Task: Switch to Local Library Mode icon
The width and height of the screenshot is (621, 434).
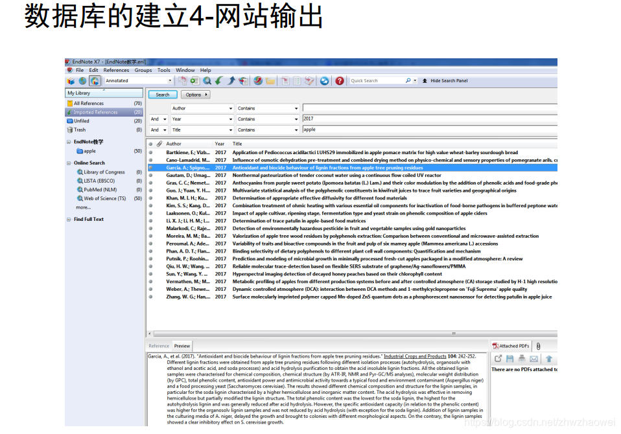Action: click(x=71, y=81)
